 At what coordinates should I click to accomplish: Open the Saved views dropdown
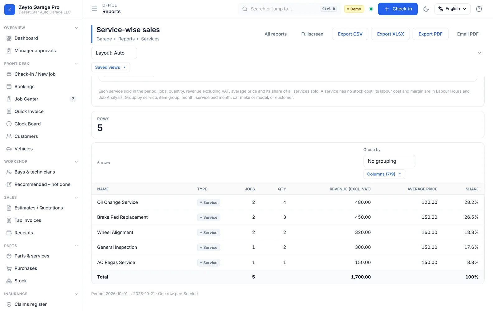click(x=110, y=67)
